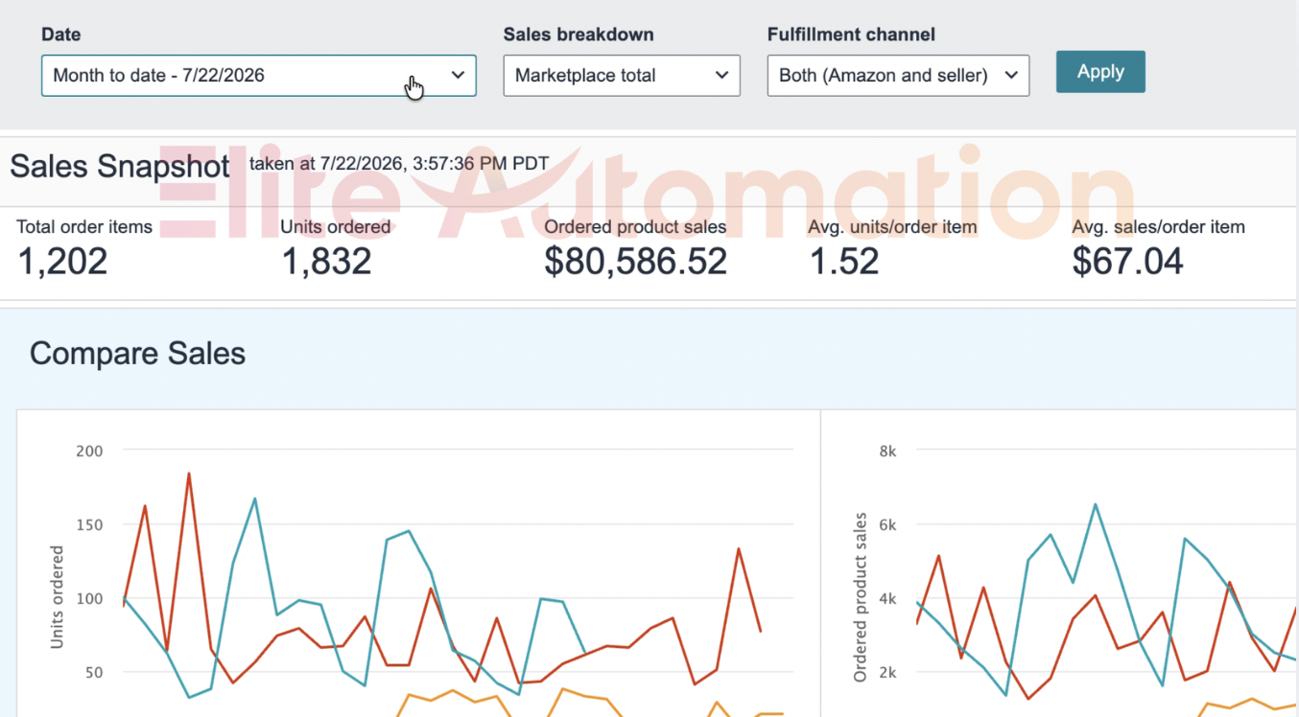
Task: Click the Date field label
Action: point(61,35)
